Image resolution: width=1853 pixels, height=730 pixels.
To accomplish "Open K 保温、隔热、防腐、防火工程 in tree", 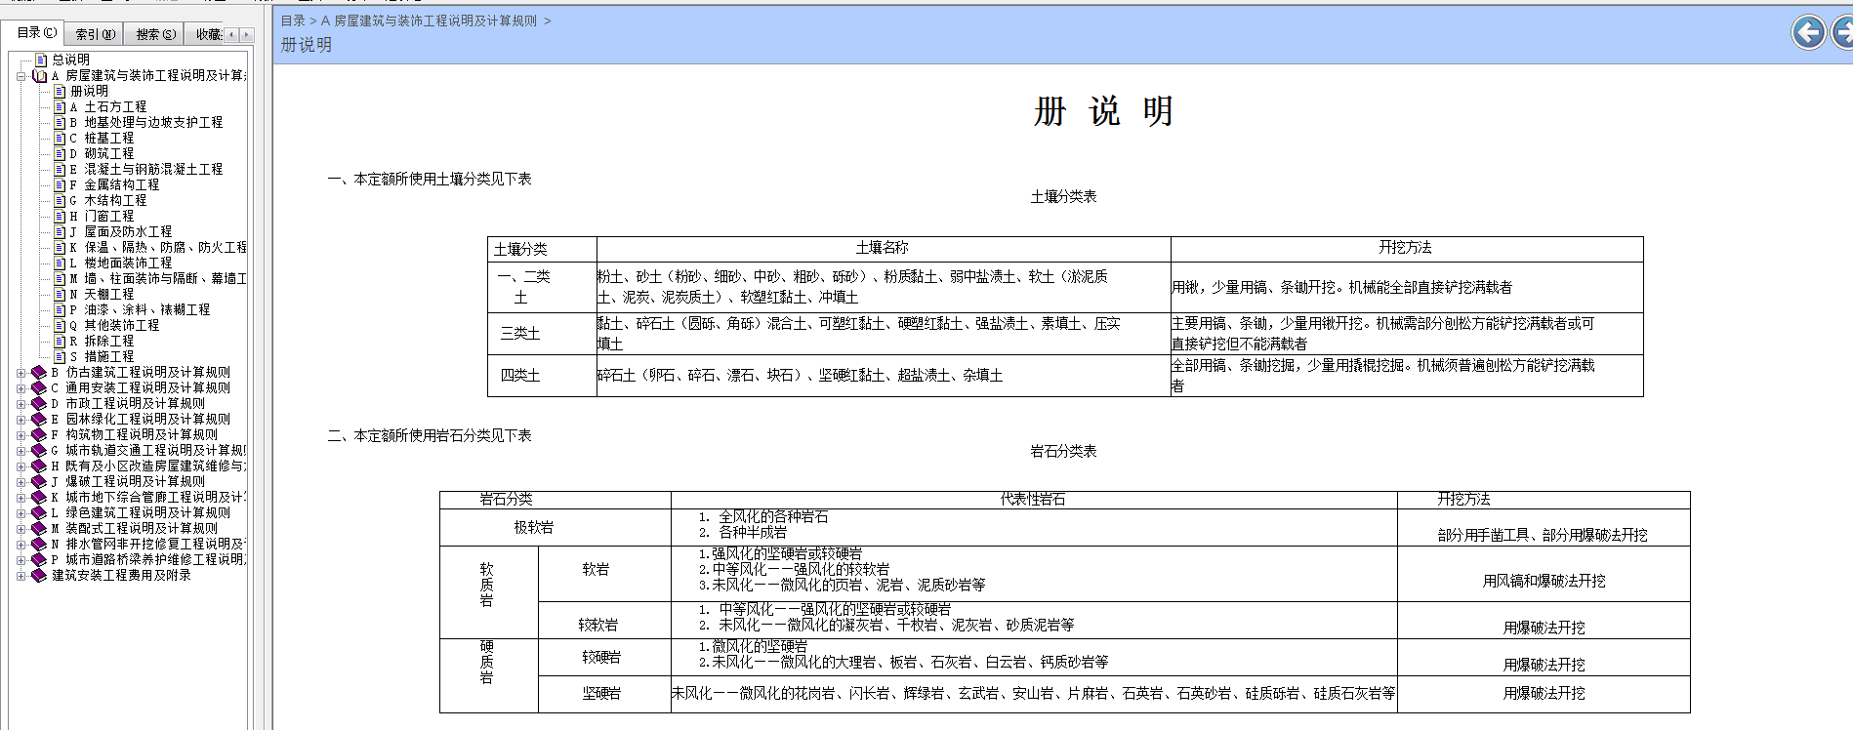I will click(158, 247).
